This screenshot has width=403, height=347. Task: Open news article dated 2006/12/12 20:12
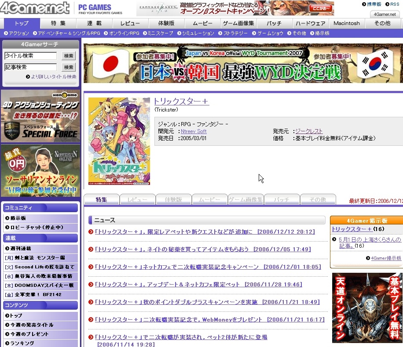[205, 232]
